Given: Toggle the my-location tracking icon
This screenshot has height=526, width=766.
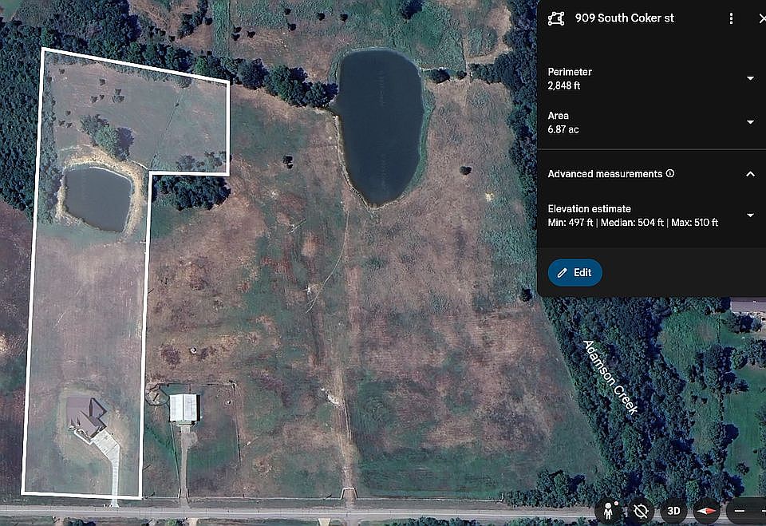Looking at the screenshot, I should [x=640, y=510].
